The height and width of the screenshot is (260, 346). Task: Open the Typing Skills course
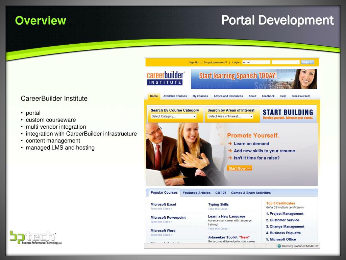218,204
